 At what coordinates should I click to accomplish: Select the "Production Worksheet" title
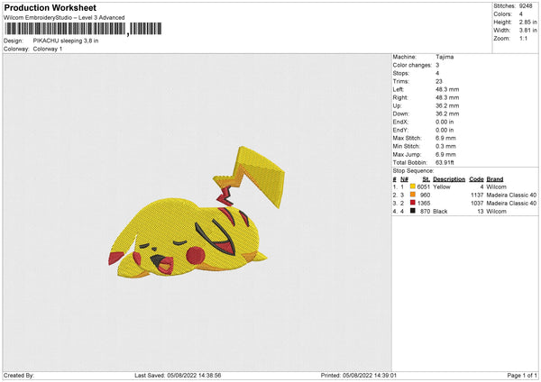pos(50,7)
